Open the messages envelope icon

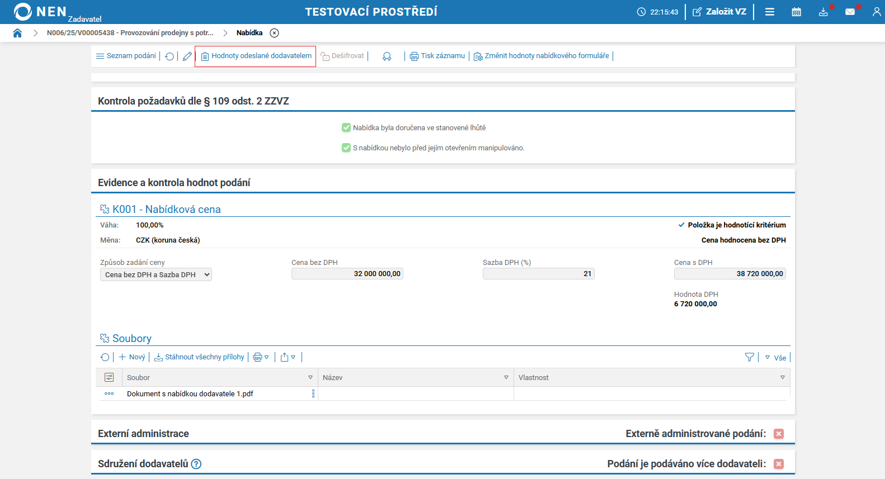tap(850, 12)
